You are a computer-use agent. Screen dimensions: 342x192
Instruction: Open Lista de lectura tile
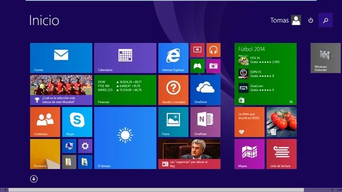pyautogui.click(x=282, y=154)
